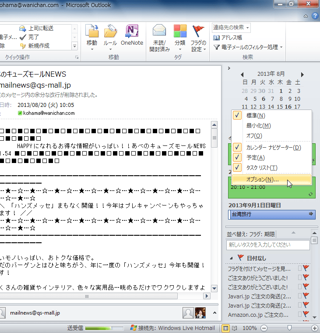Mark second Javari.jp ご注文の発送 task checkbox

tap(300, 305)
